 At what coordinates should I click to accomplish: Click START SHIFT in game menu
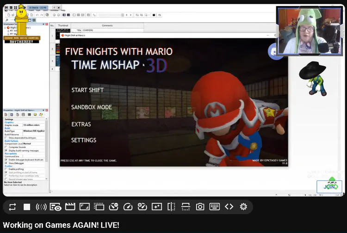pos(87,90)
